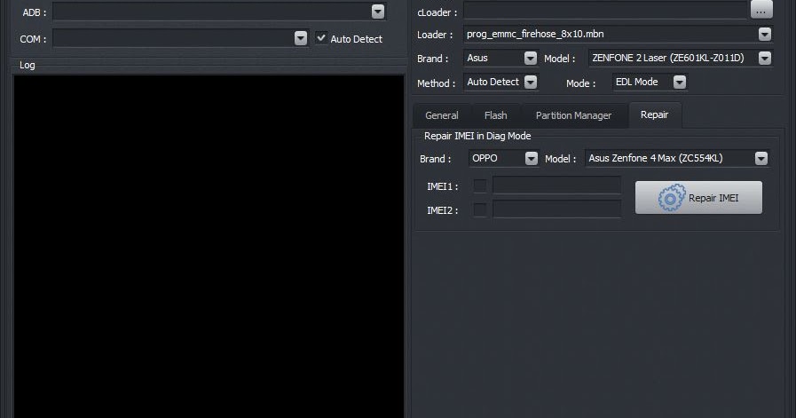Select the Repair tab

[654, 114]
